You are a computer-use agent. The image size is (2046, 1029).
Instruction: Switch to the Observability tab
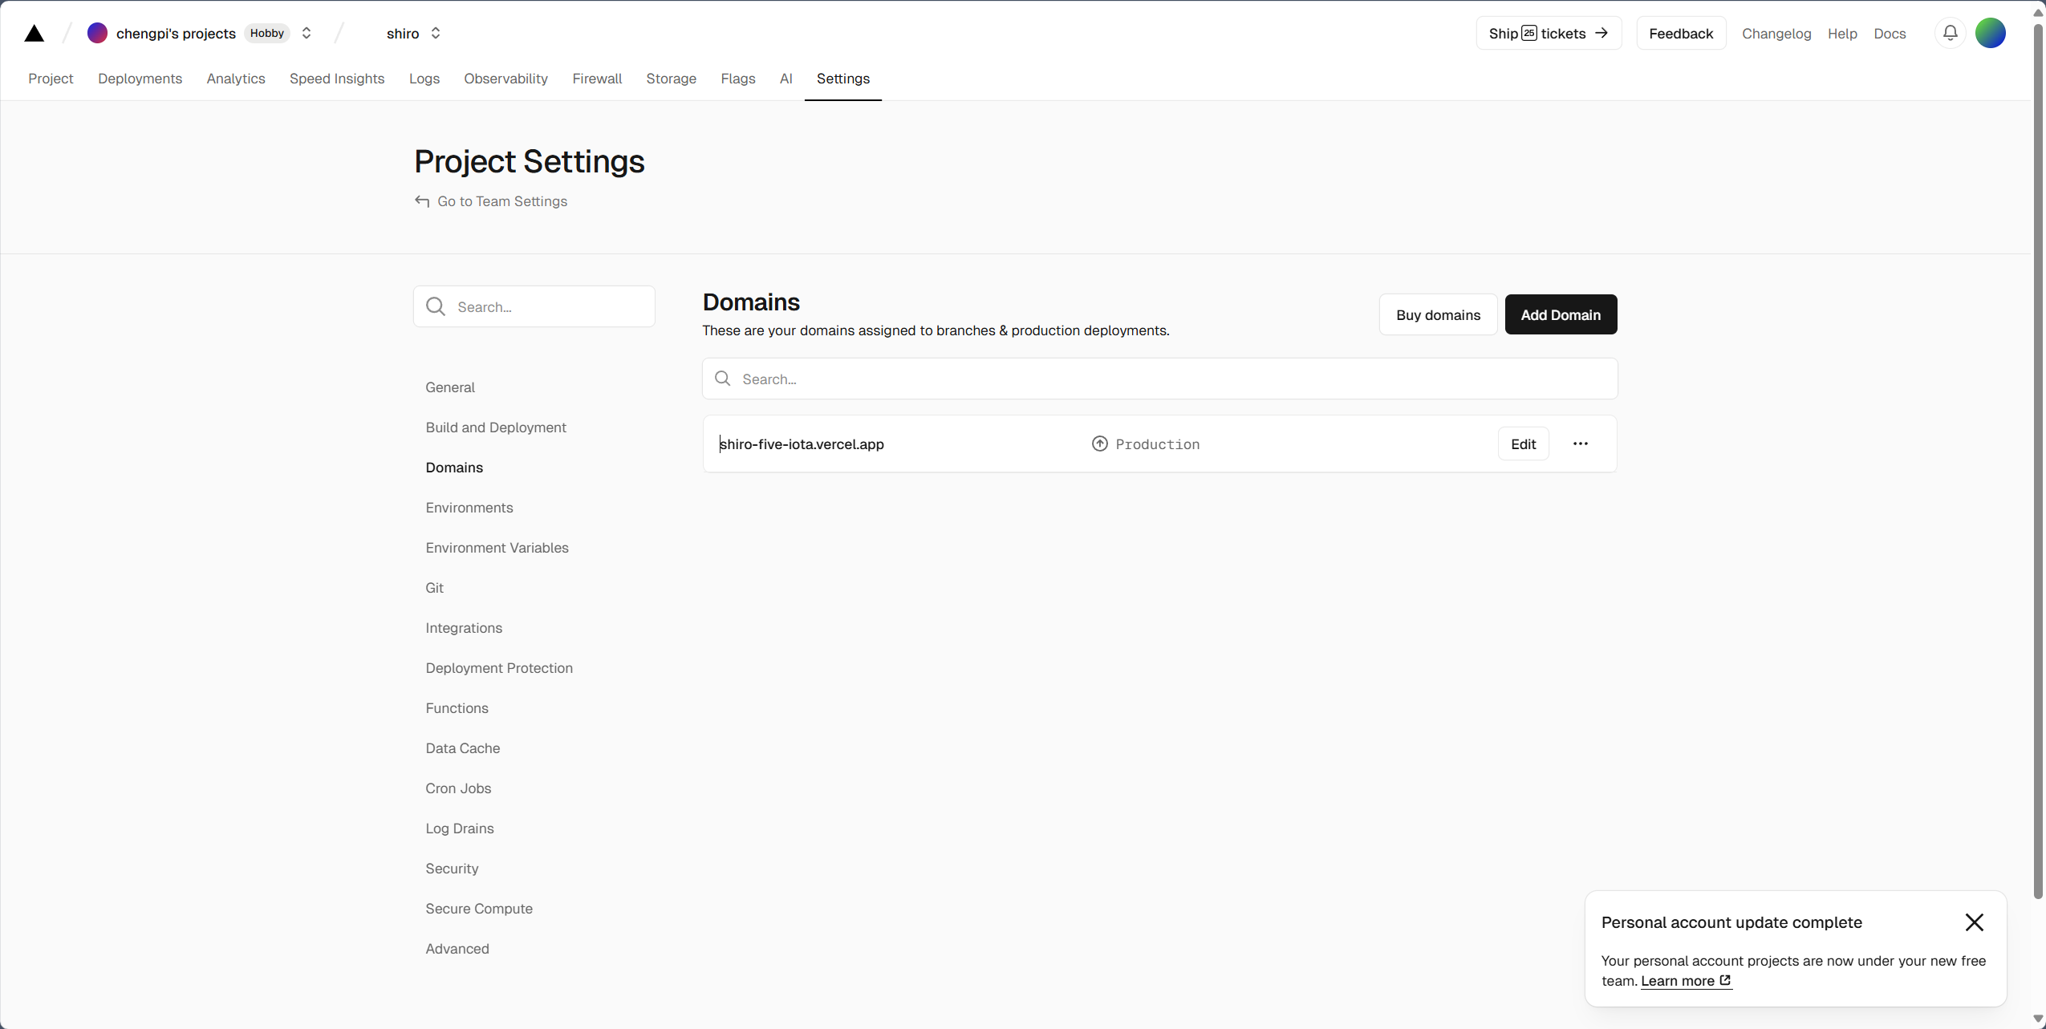point(506,79)
